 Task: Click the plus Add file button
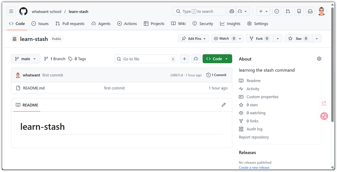(184, 59)
